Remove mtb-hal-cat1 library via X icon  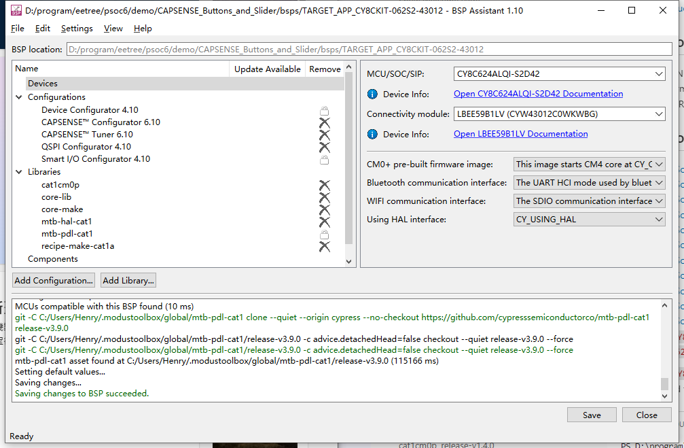pyautogui.click(x=324, y=222)
